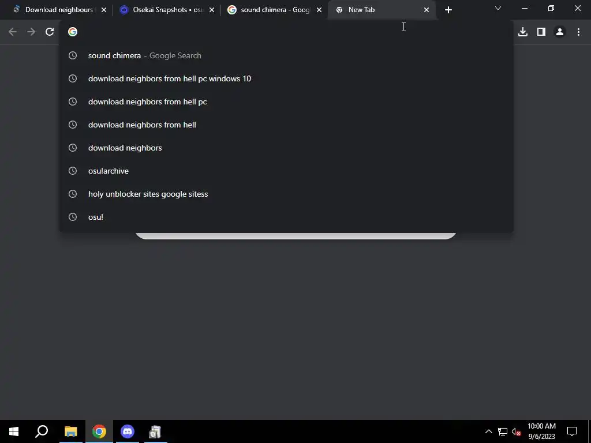
Task: Open the Chrome downloads icon
Action: (x=523, y=32)
